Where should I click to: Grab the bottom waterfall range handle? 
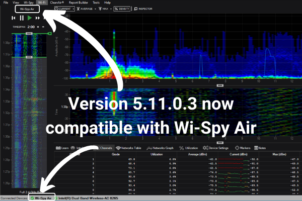pos(29,57)
